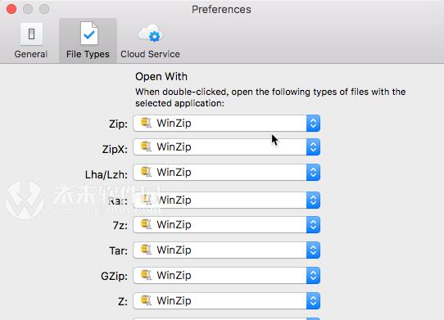Open the Z application dropdown arrows

313,300
